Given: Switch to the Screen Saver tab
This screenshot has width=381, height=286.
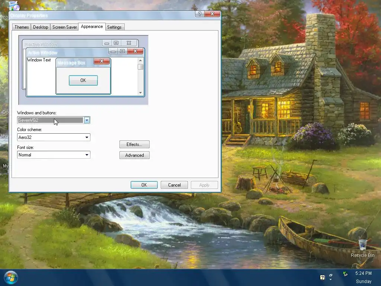Looking at the screenshot, I should click(x=65, y=27).
